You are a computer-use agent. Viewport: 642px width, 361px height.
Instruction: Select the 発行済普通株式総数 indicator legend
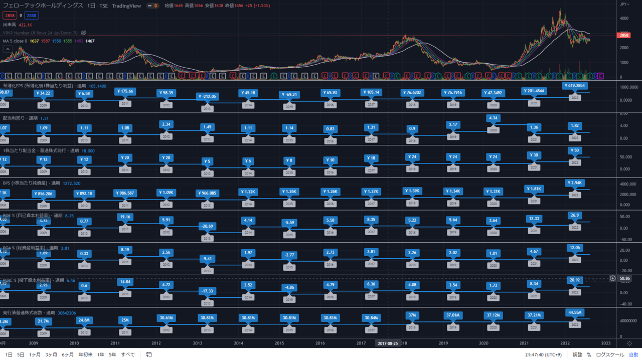pyautogui.click(x=29, y=313)
